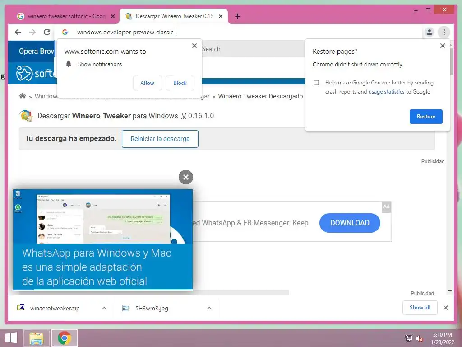
Task: Click the winaerotweaker.zip file icon
Action: pyautogui.click(x=21, y=308)
